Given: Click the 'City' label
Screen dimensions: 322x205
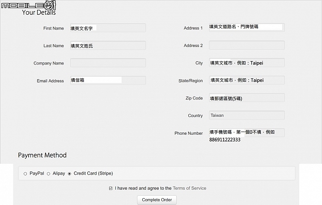Looking at the screenshot, I should pos(199,63).
